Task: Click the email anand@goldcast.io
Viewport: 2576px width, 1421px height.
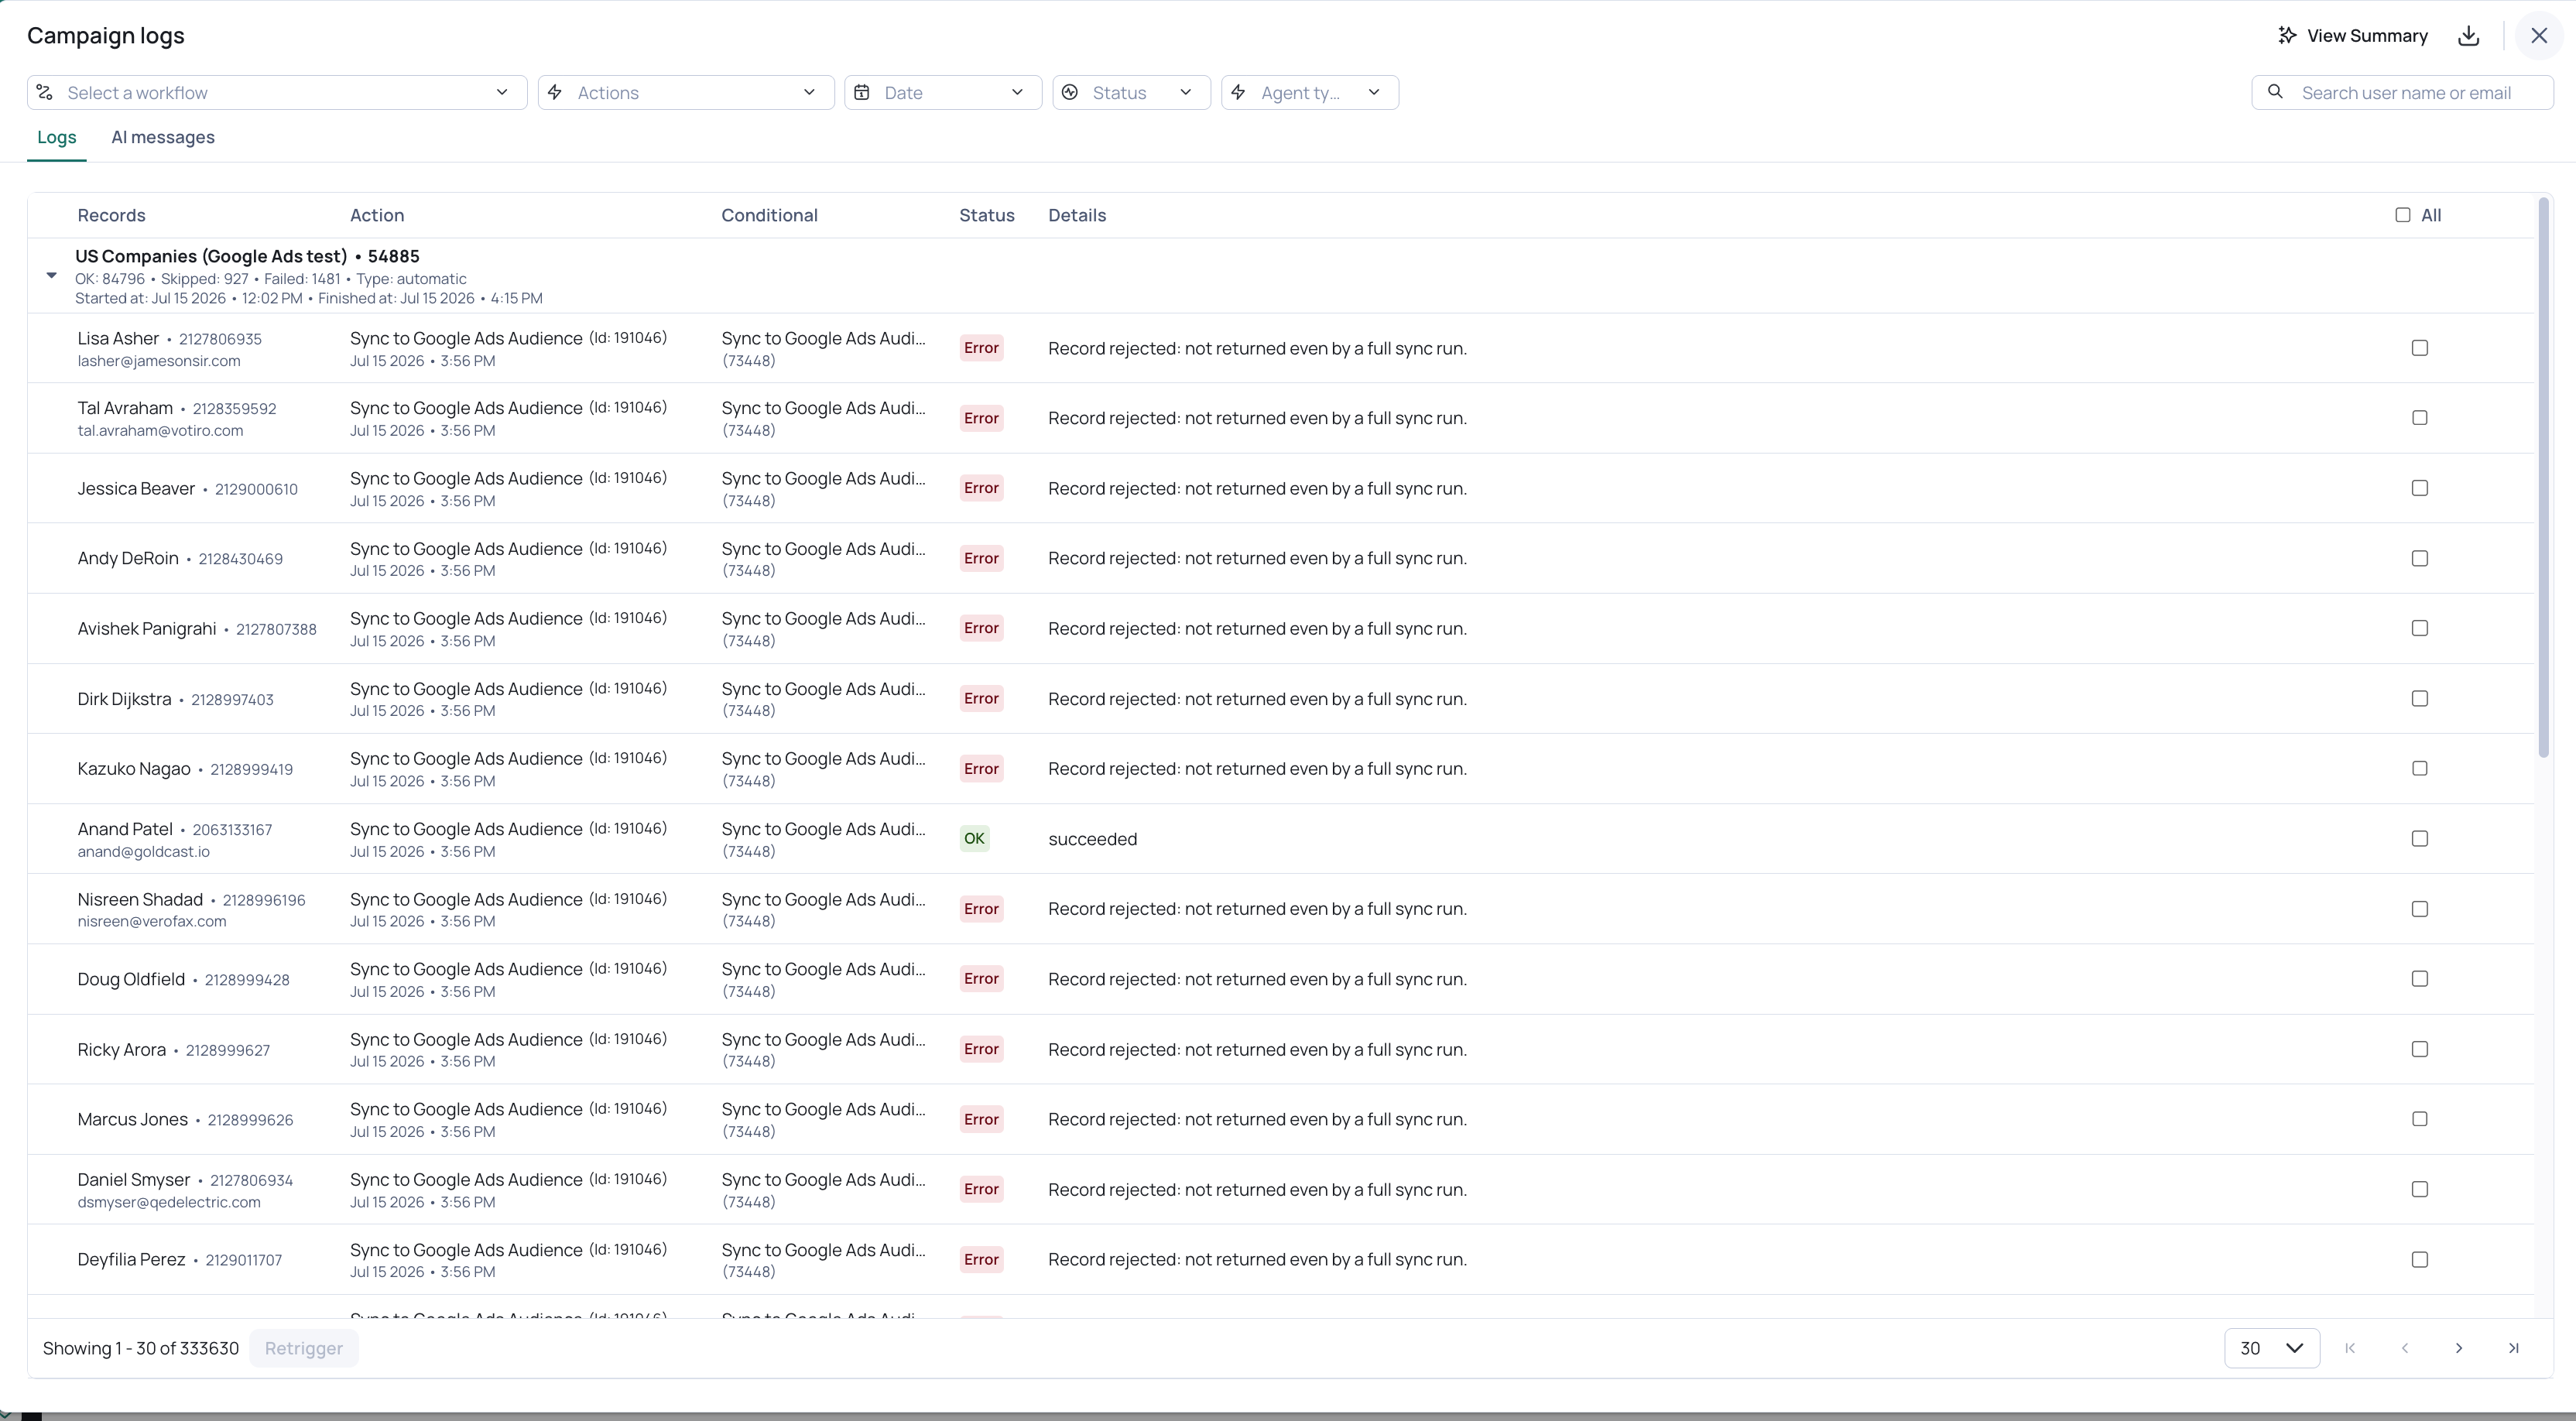Action: coord(144,852)
